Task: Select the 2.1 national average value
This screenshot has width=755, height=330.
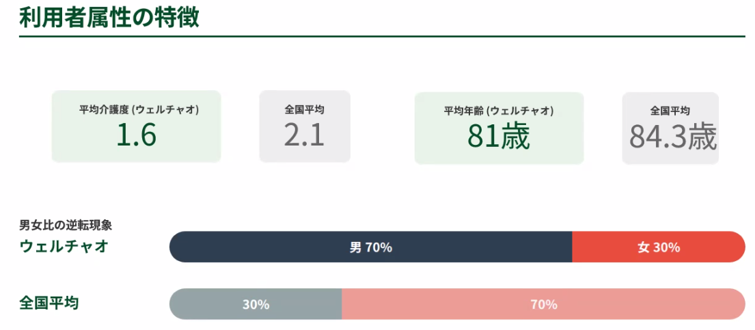Action: 304,135
